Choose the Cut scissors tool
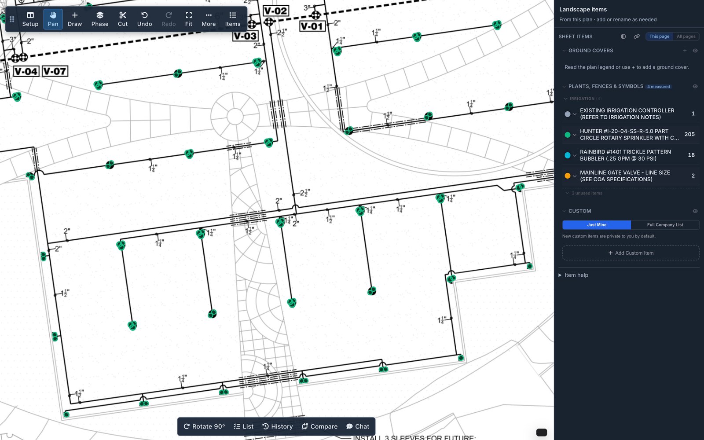 coord(123,19)
